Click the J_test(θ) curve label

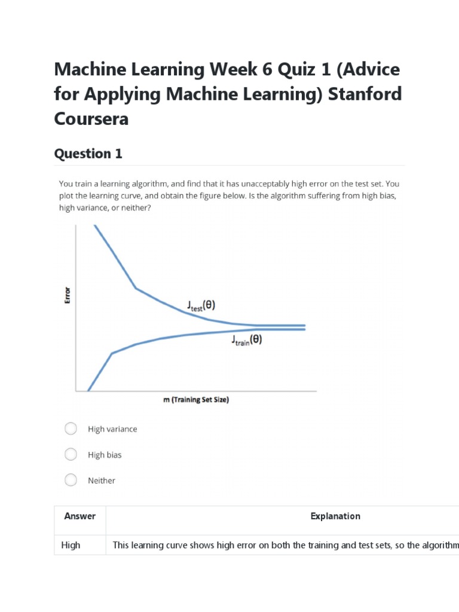(200, 305)
